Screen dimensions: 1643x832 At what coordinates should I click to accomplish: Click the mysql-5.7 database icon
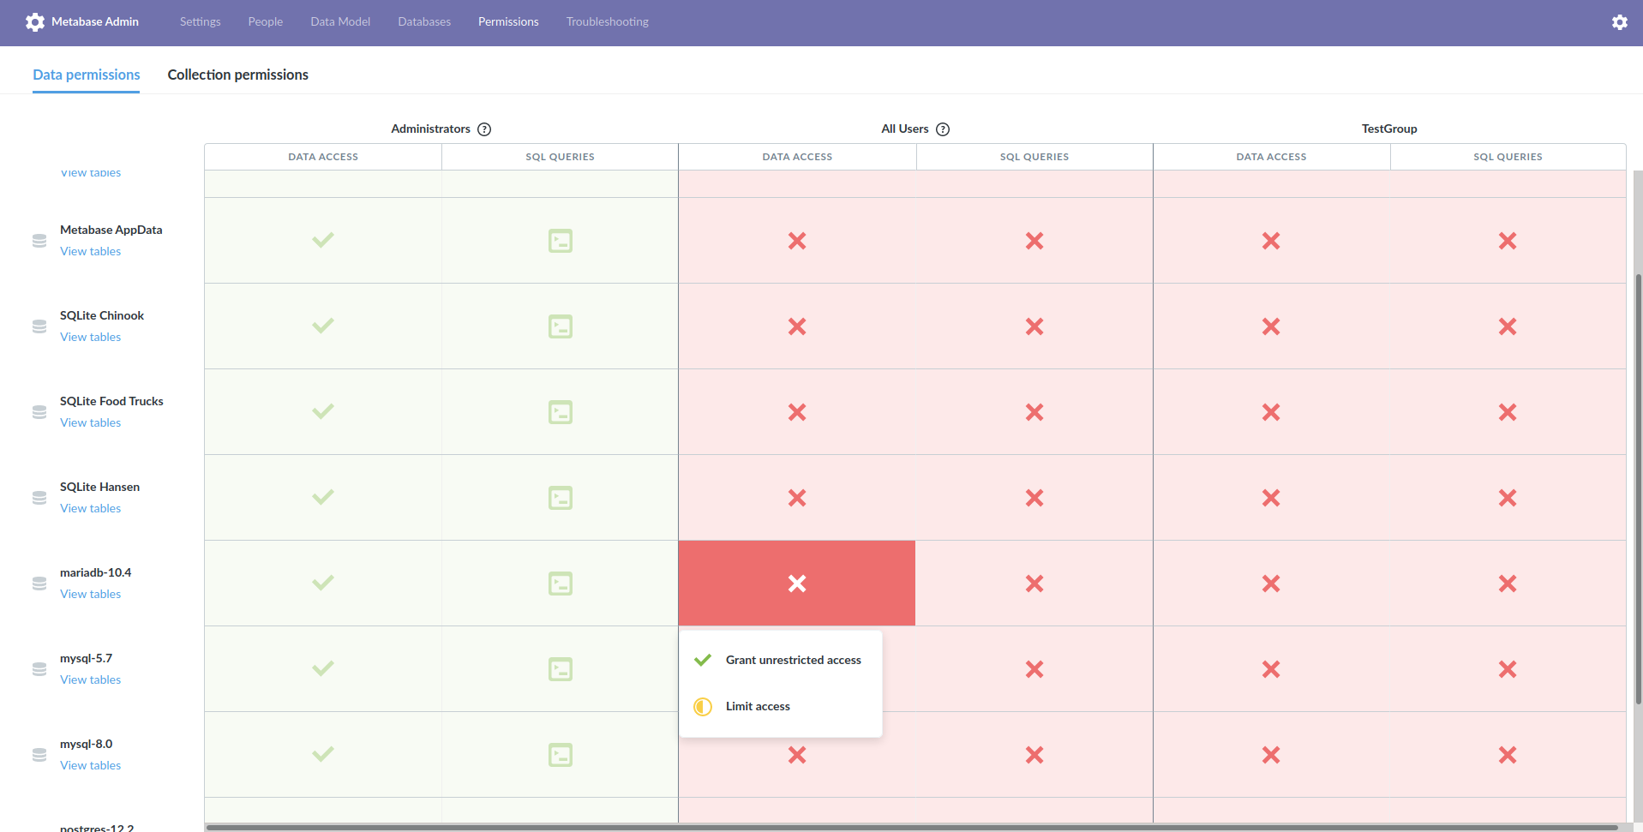pos(39,669)
